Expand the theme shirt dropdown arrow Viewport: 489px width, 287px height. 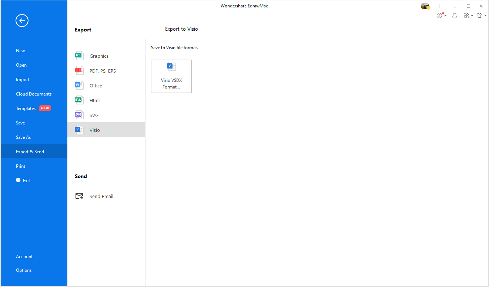tap(485, 16)
